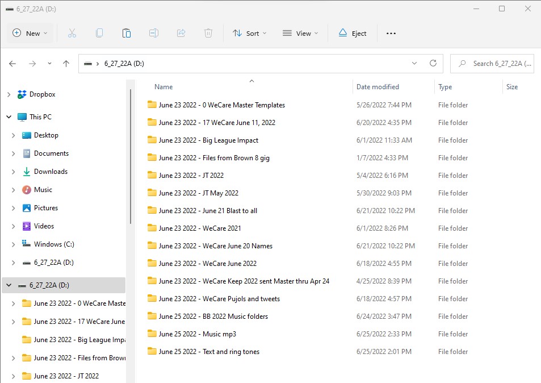This screenshot has width=541, height=383.
Task: Expand the Documents tree node
Action: [x=14, y=153]
